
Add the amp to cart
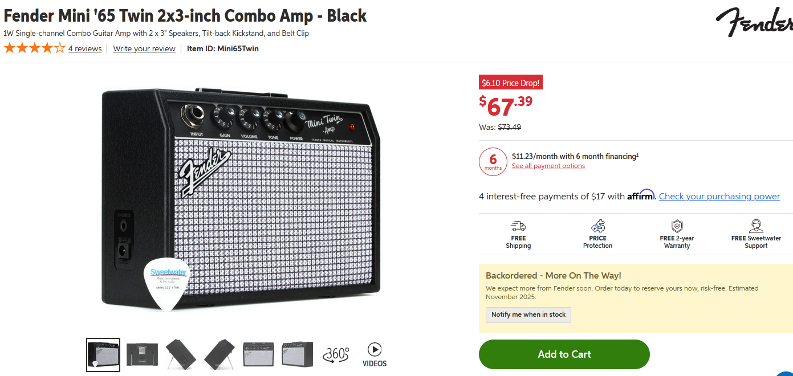click(x=564, y=354)
